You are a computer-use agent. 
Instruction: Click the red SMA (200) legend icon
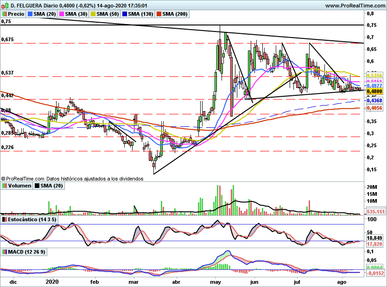click(159, 14)
